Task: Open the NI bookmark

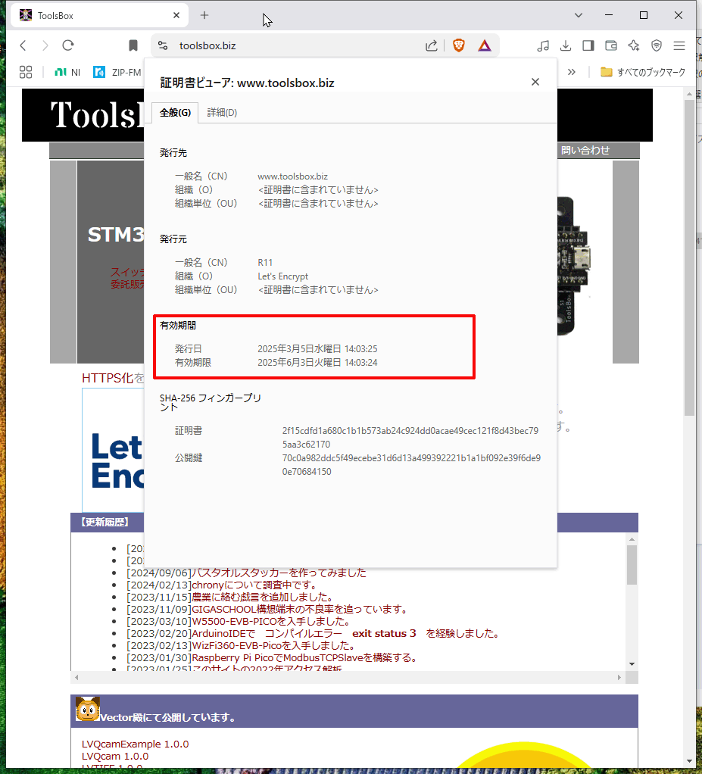Action: [x=67, y=72]
